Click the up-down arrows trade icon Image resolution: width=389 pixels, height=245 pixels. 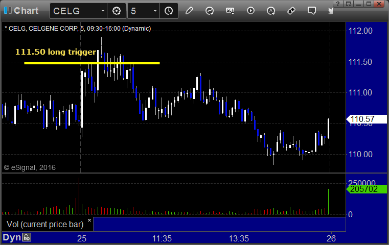click(x=291, y=11)
